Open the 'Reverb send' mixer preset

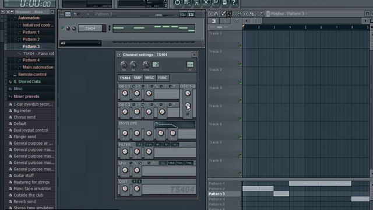point(24,201)
